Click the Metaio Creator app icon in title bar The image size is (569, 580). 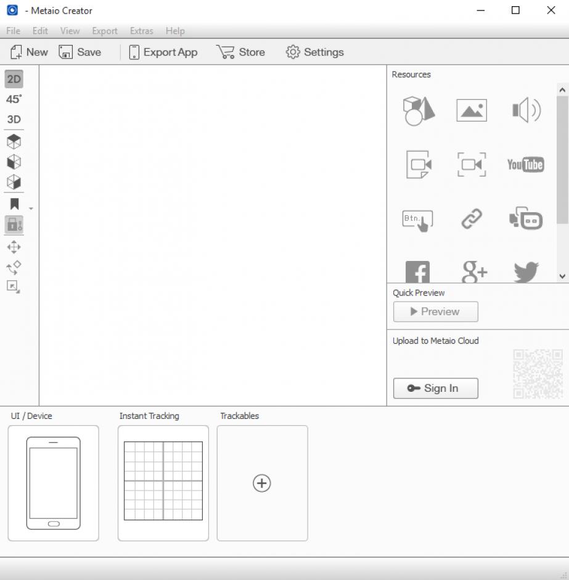click(12, 10)
